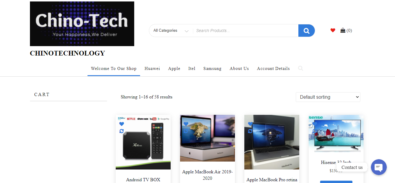The image size is (395, 183).
Task: Open the shopping cart bag icon
Action: coord(343,30)
